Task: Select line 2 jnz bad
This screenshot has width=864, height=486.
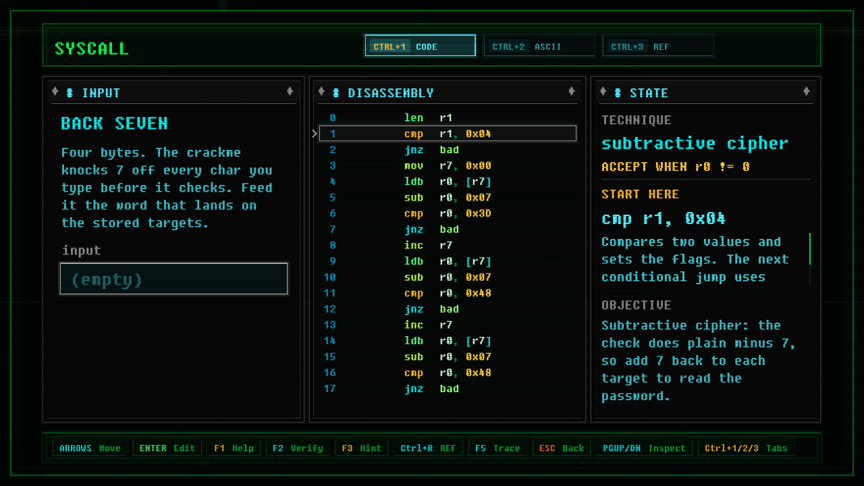Action: 448,150
